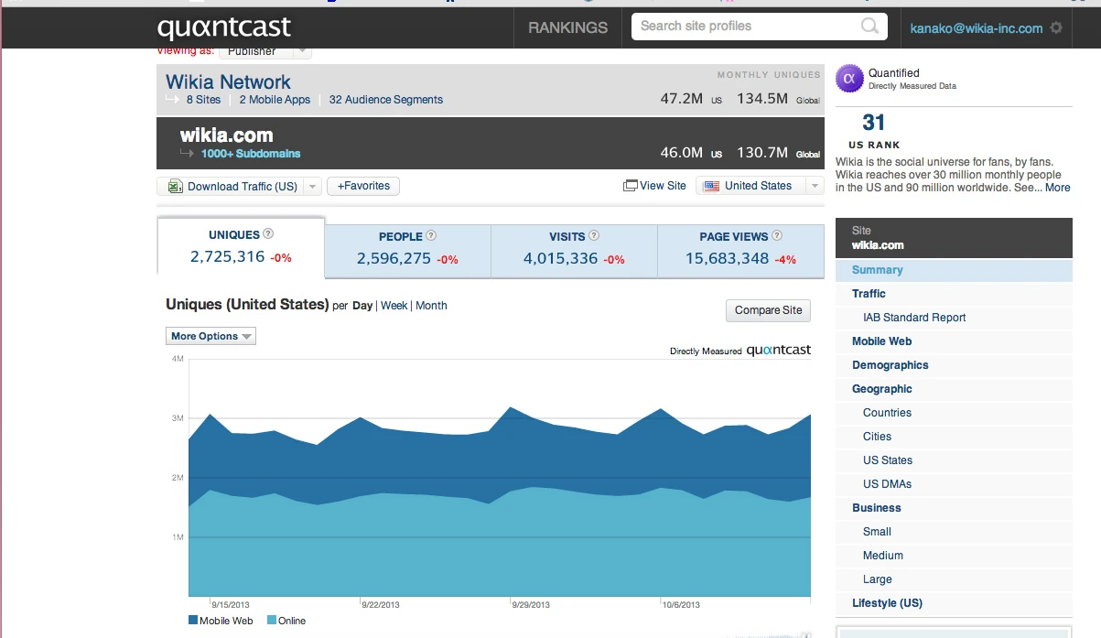
Task: Switch chart to per Month
Action: tap(431, 306)
